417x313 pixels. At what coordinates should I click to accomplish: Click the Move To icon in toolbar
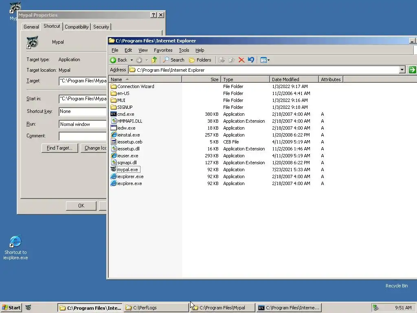coord(222,60)
